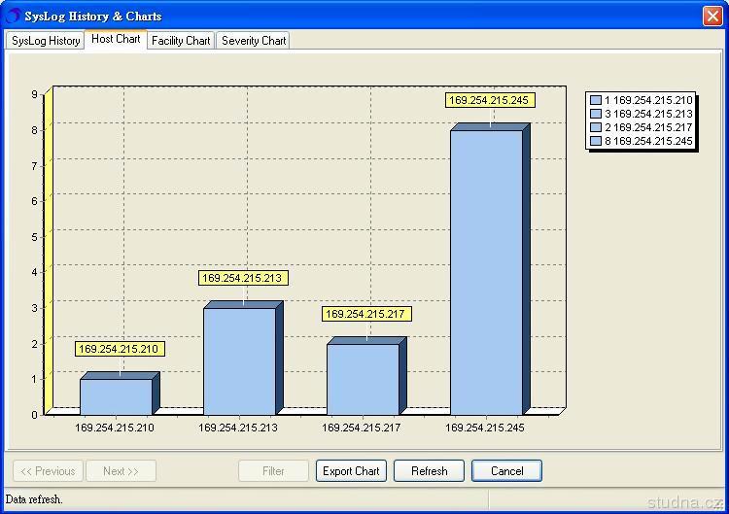Image resolution: width=729 pixels, height=514 pixels.
Task: Click the Cancel button
Action: [506, 471]
